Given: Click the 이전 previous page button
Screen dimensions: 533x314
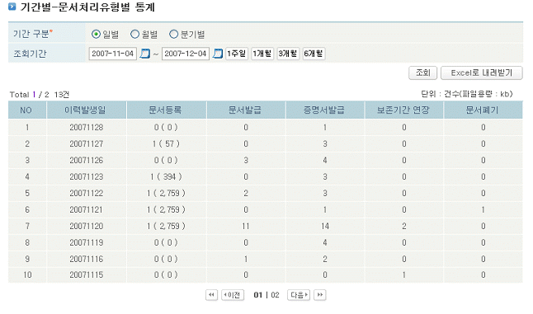Looking at the screenshot, I should [233, 295].
